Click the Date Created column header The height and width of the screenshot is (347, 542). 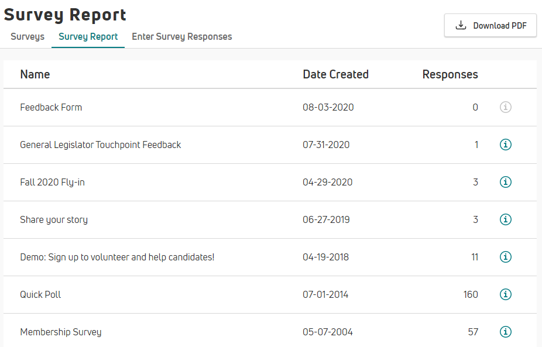(335, 74)
